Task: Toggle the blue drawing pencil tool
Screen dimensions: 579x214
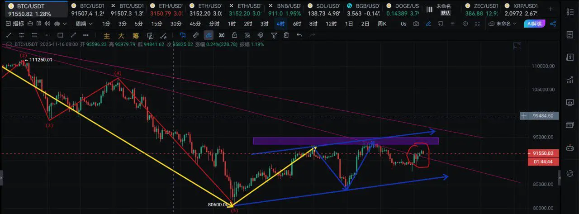Action: 428,24
